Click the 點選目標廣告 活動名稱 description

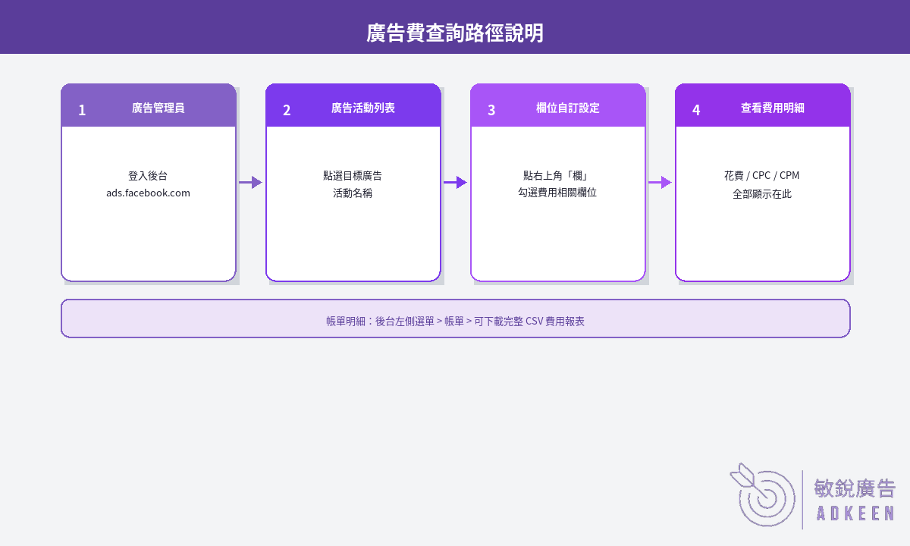point(353,184)
